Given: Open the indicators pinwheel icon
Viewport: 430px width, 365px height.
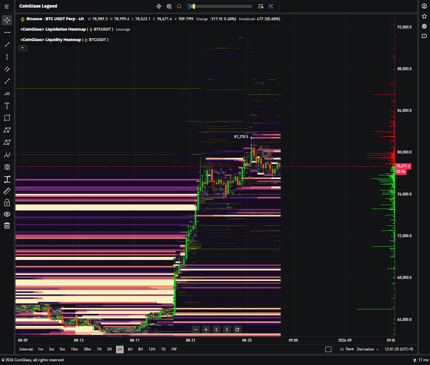Looking at the screenshot, I should (159, 6).
